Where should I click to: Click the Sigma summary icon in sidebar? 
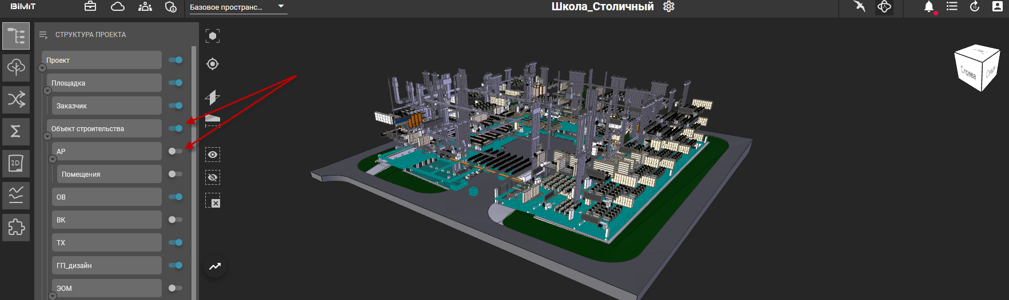16,131
